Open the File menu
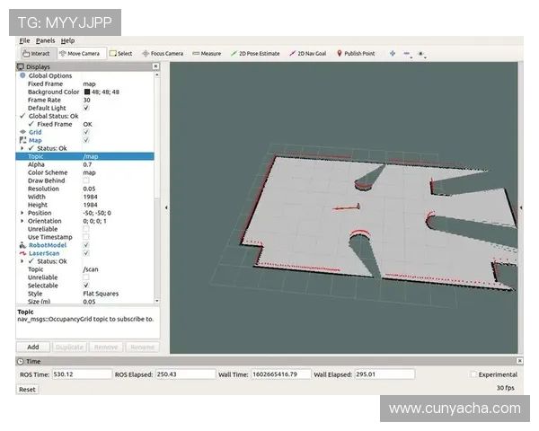The image size is (539, 431). (24, 40)
